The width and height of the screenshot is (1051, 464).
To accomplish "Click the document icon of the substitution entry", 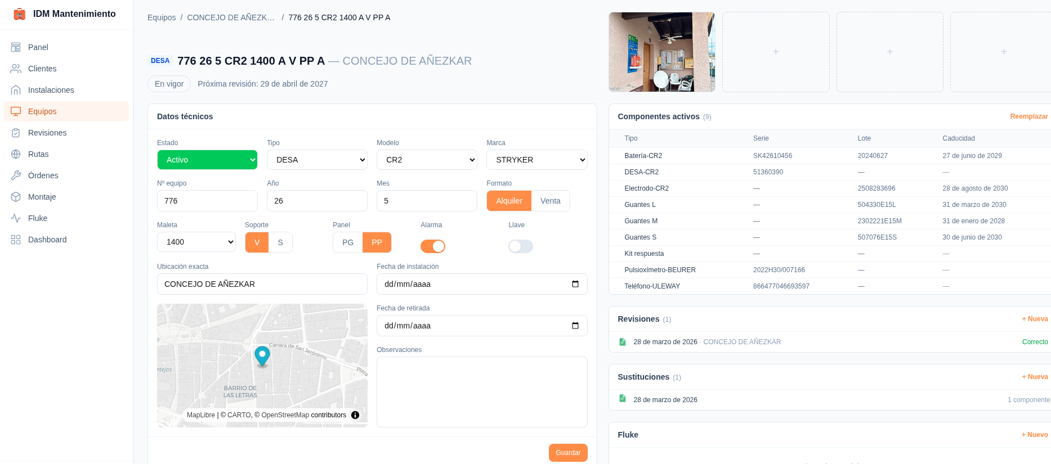I will point(623,398).
